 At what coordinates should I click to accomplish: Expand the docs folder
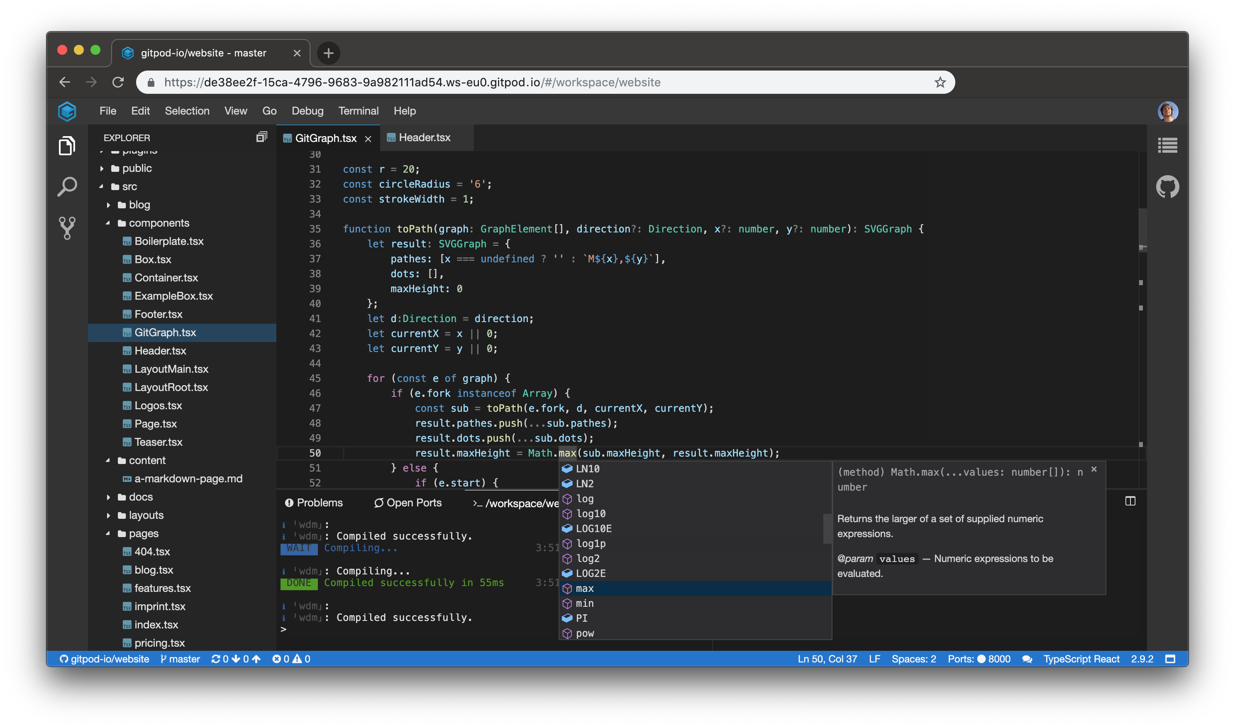pyautogui.click(x=182, y=497)
